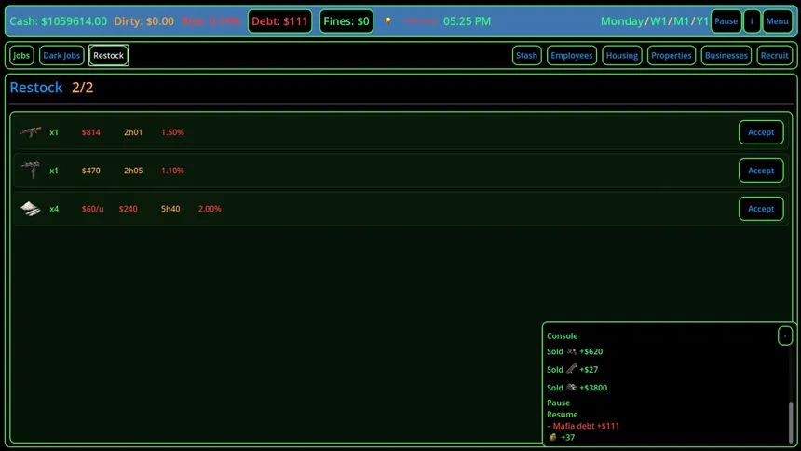Collapse the Console panel with the minimize button

pyautogui.click(x=785, y=335)
